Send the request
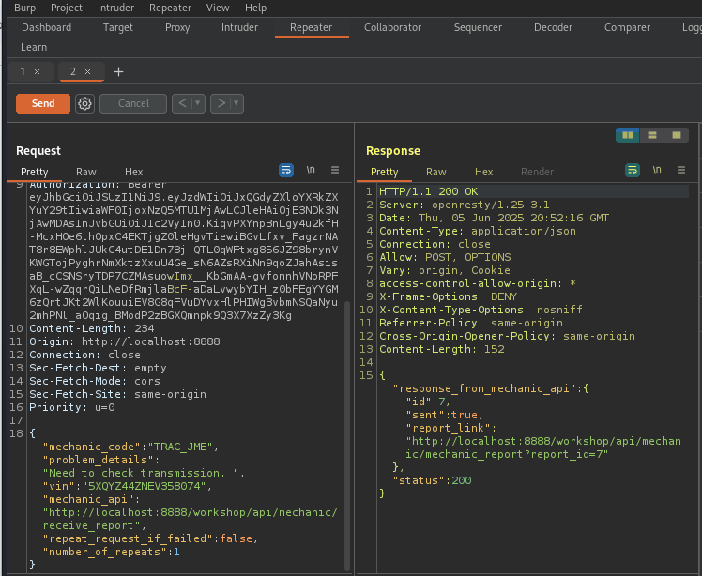702x576 pixels. click(x=43, y=103)
